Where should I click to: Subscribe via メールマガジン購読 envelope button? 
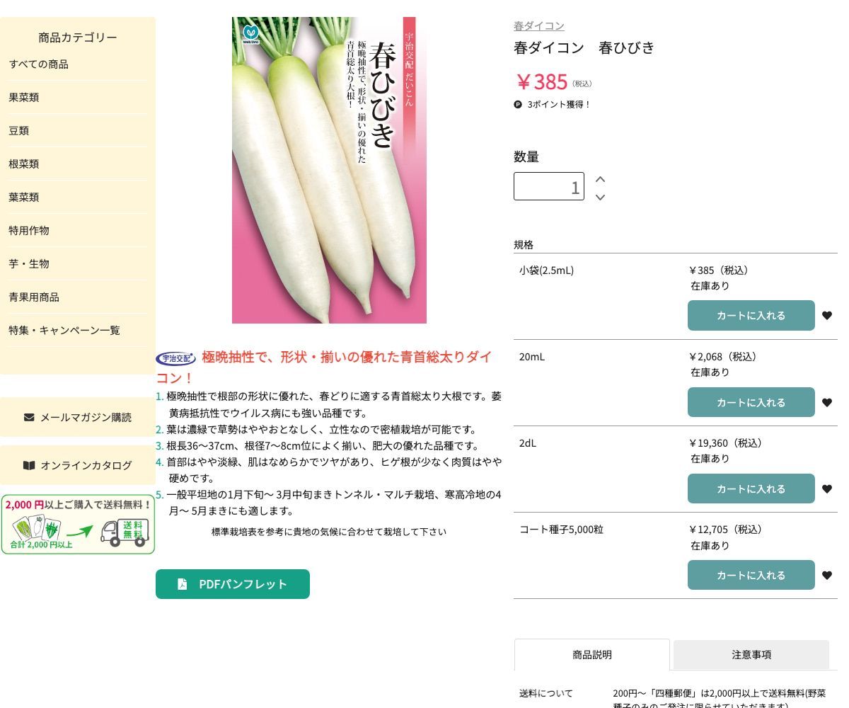[x=78, y=417]
